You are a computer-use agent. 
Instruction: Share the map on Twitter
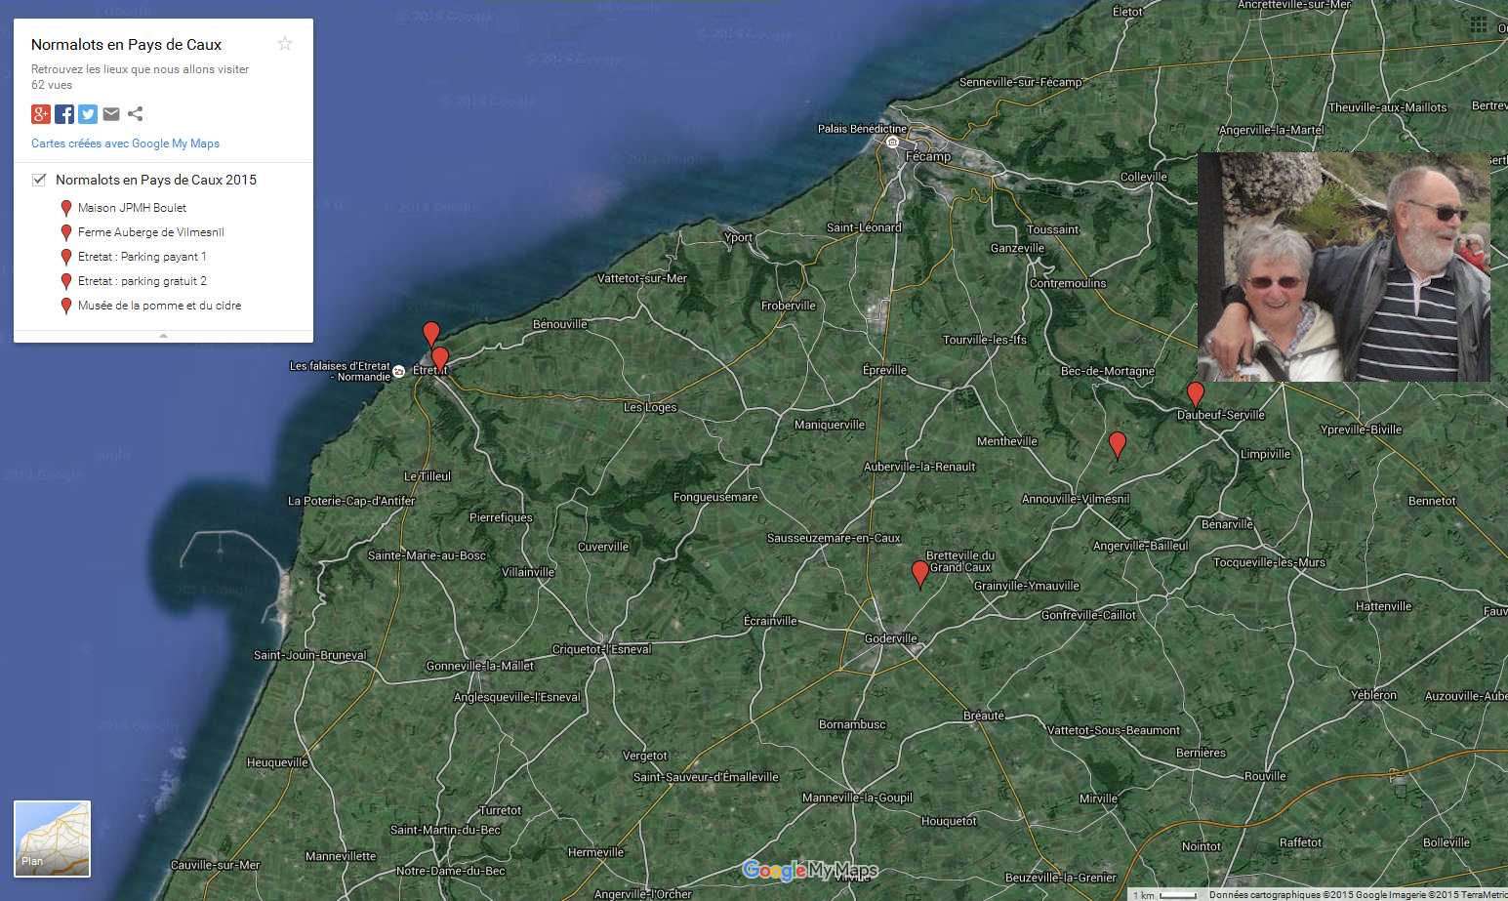(x=88, y=114)
